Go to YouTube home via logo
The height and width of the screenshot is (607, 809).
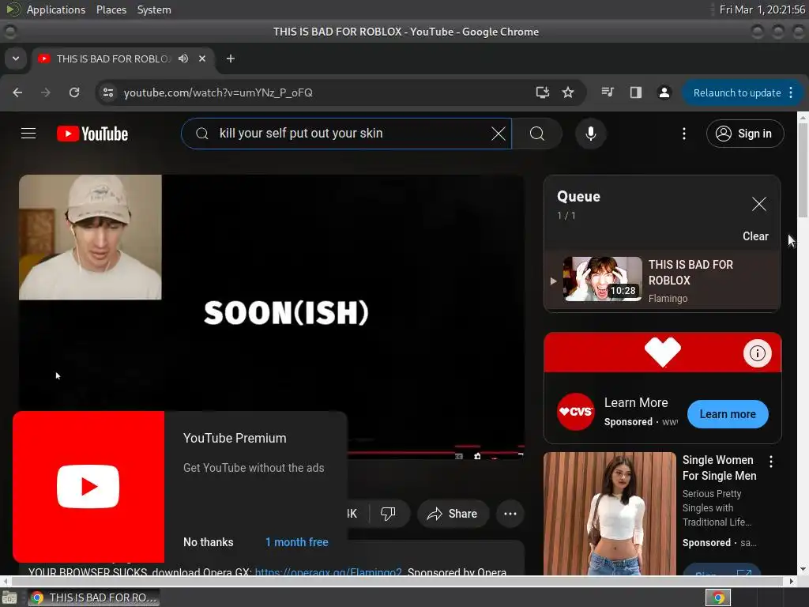click(x=92, y=134)
